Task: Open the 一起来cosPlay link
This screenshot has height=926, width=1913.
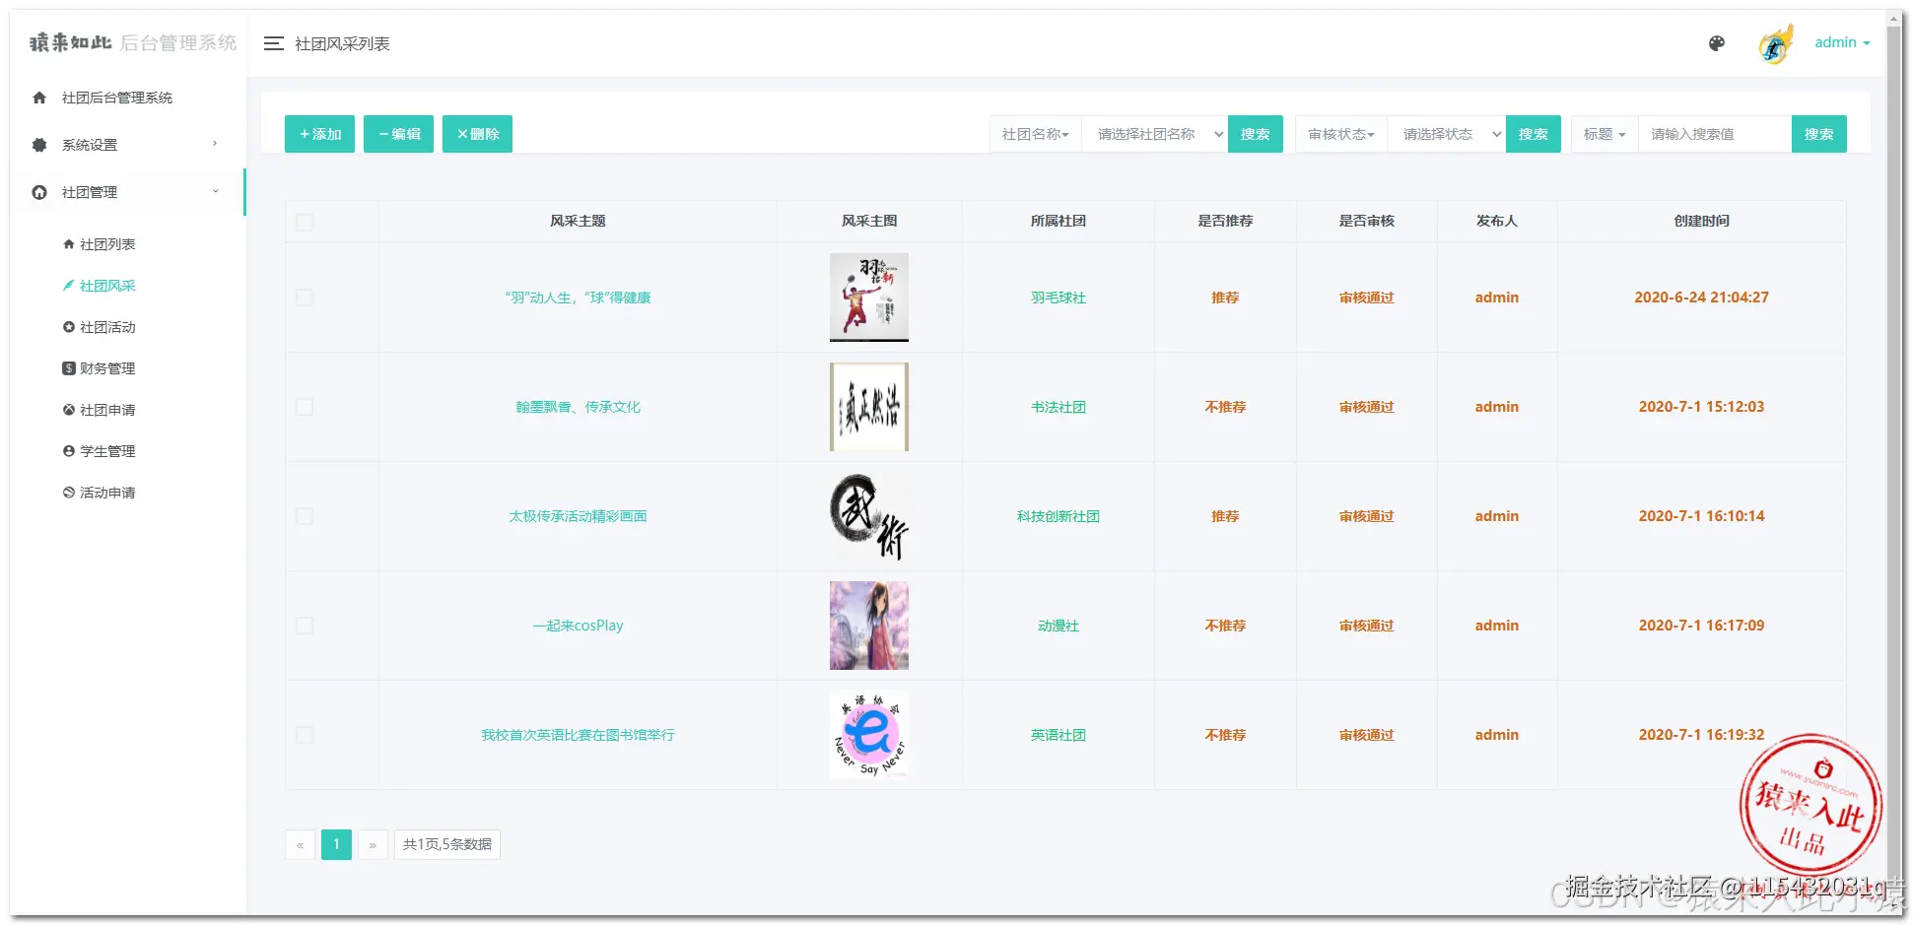Action: [578, 625]
